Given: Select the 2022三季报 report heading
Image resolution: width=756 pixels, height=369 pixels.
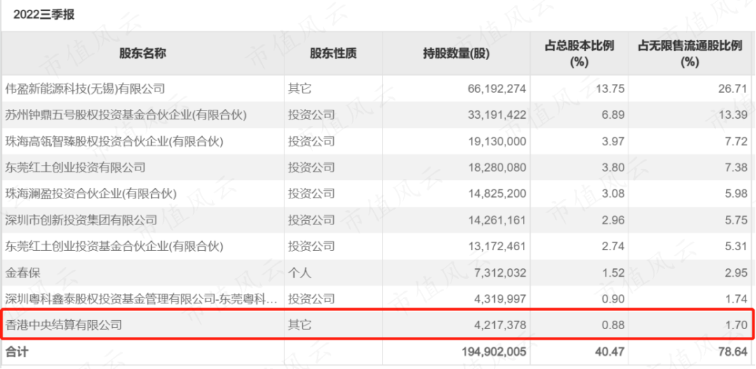Looking at the screenshot, I should (44, 15).
